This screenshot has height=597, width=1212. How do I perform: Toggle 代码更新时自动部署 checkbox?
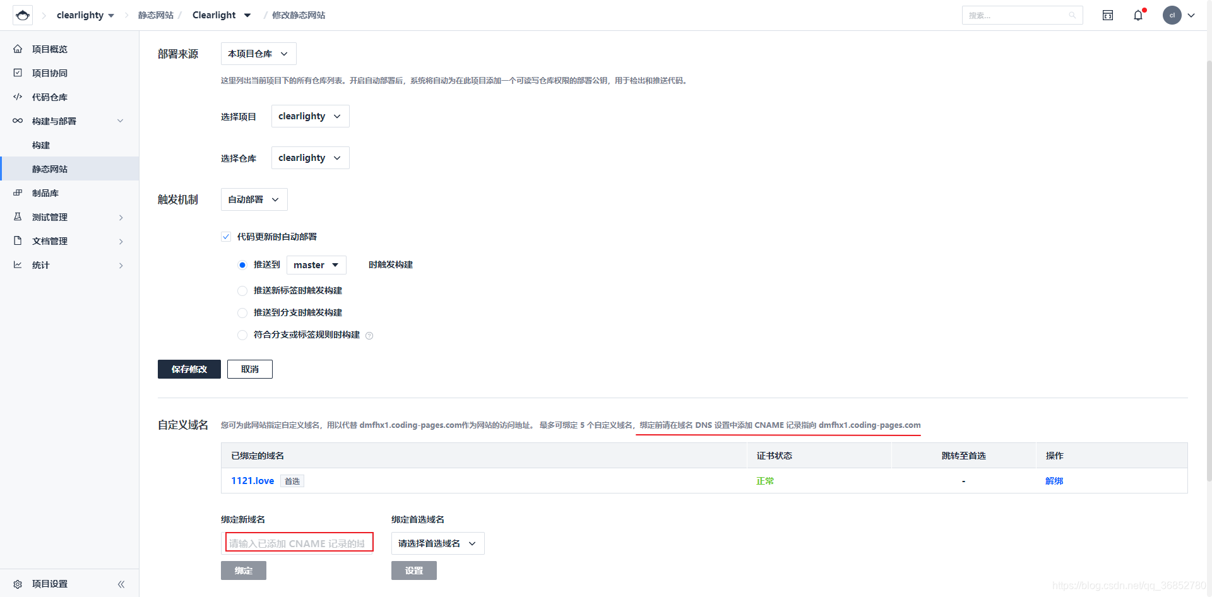click(x=225, y=236)
